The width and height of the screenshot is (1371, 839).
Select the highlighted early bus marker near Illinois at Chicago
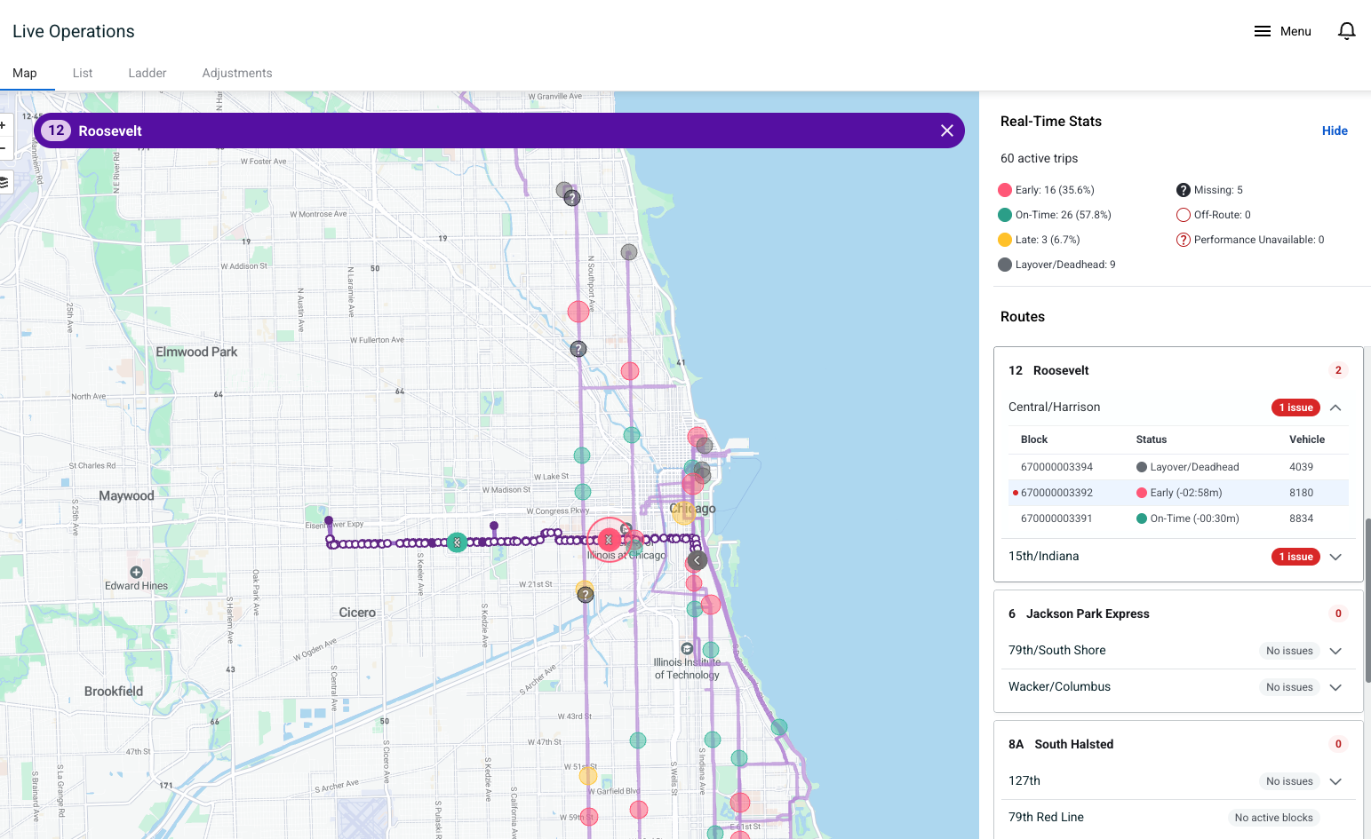609,539
